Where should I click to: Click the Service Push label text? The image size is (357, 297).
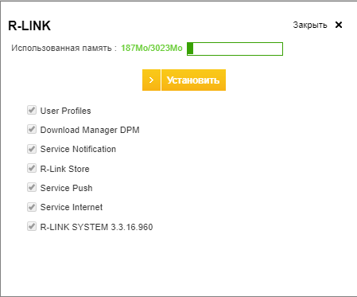pyautogui.click(x=66, y=188)
